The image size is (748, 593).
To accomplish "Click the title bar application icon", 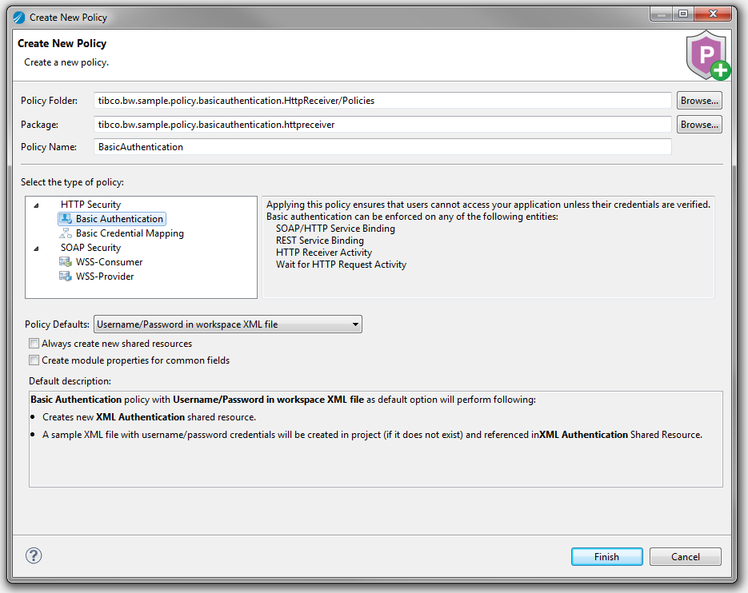I will 19,17.
